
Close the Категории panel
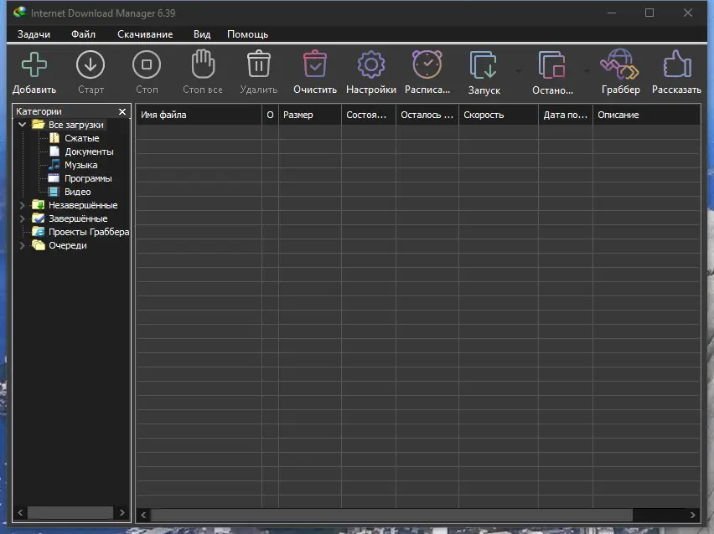tap(122, 111)
